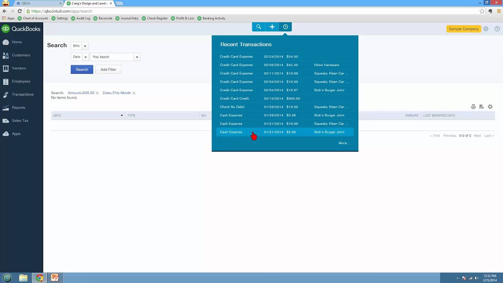503x283 pixels.
Task: Click the QuickBooks logo
Action: 21,29
